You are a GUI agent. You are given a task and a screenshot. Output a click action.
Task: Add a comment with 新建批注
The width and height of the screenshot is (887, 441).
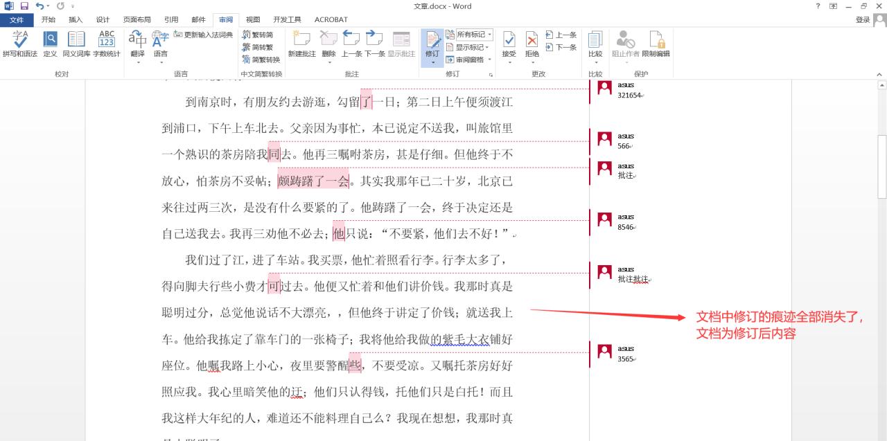(x=302, y=44)
